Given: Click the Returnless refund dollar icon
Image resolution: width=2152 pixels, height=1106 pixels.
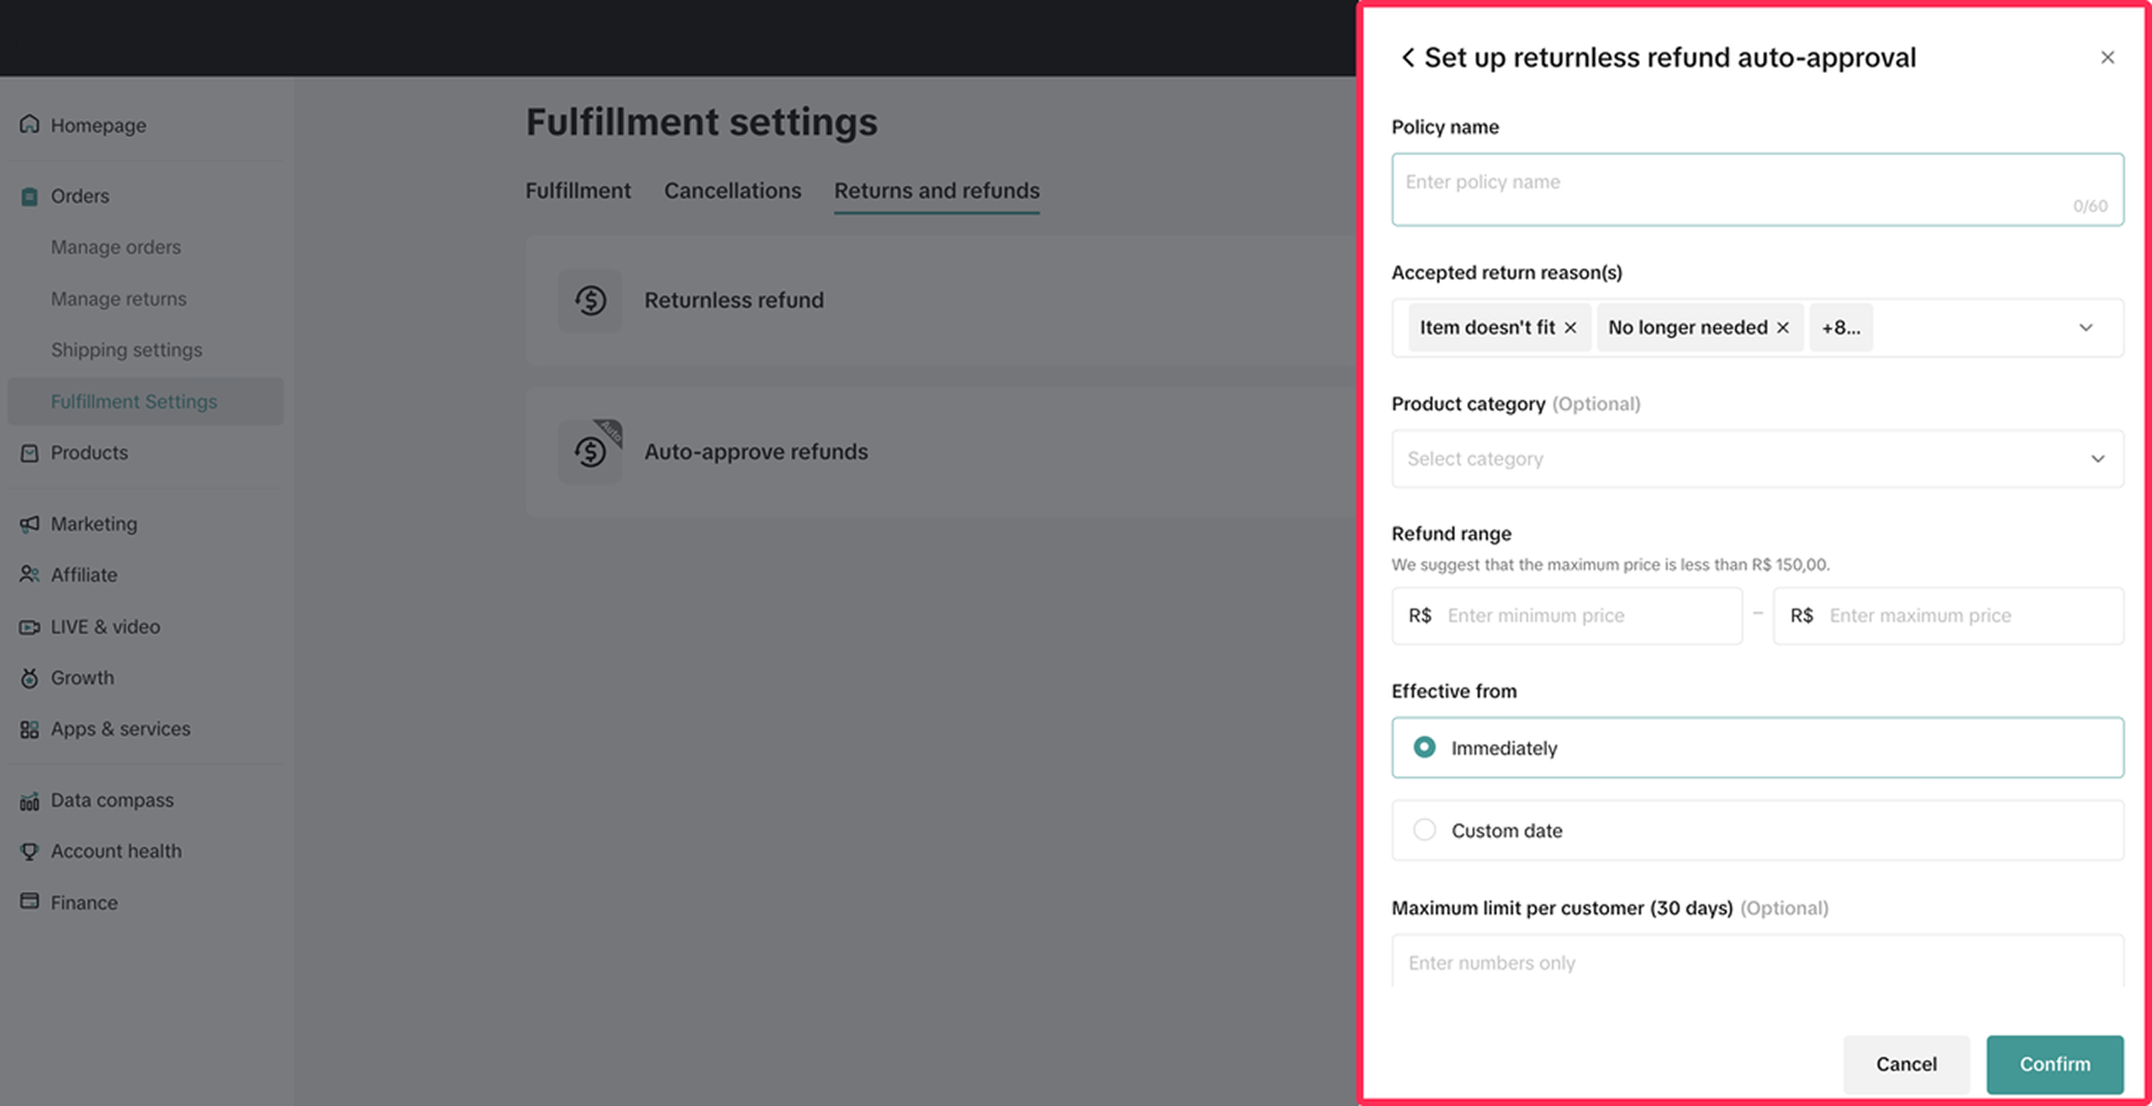Looking at the screenshot, I should (590, 300).
